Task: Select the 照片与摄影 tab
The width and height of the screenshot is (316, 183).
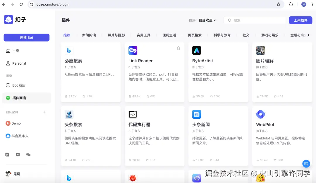Action: (x=116, y=35)
